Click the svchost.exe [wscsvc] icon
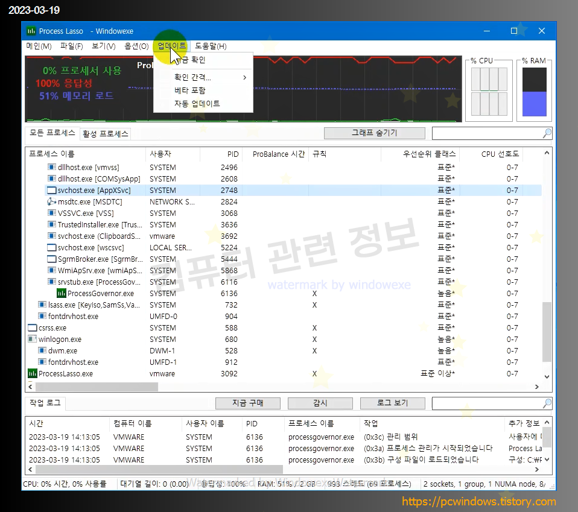 click(52, 247)
